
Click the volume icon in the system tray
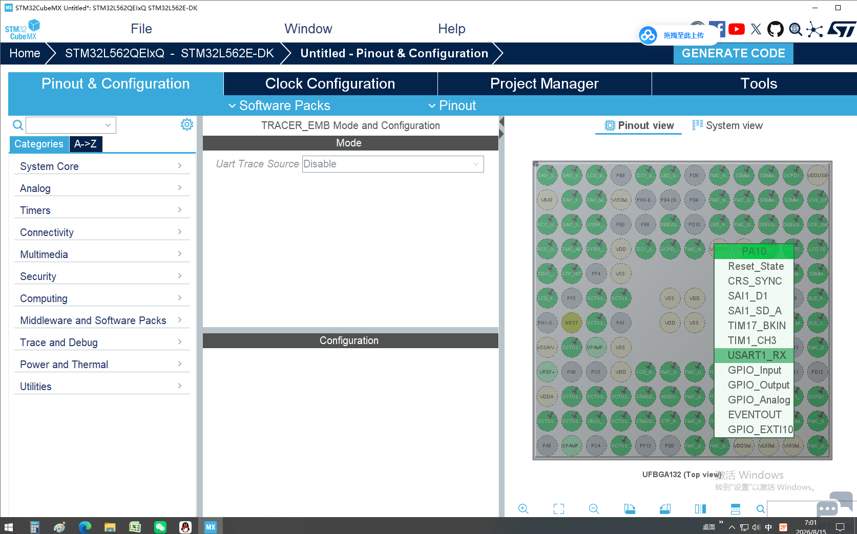(756, 527)
